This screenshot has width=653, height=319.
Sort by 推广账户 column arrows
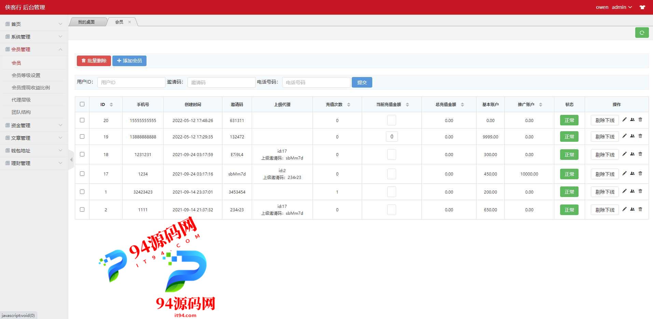[x=541, y=105]
